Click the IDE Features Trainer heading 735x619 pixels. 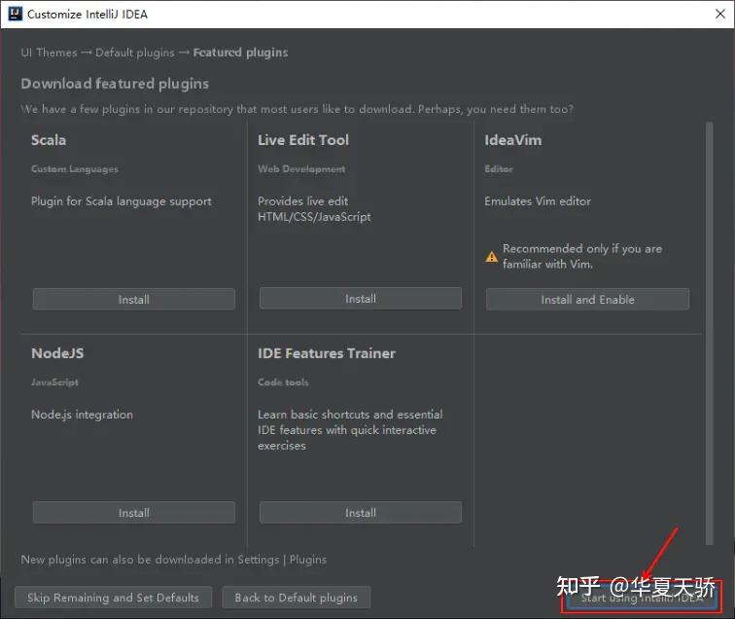point(327,353)
